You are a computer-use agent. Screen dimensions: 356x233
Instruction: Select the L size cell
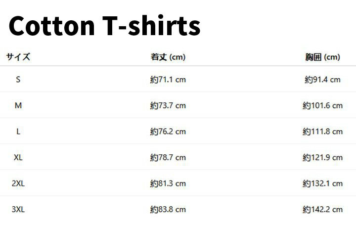18,132
